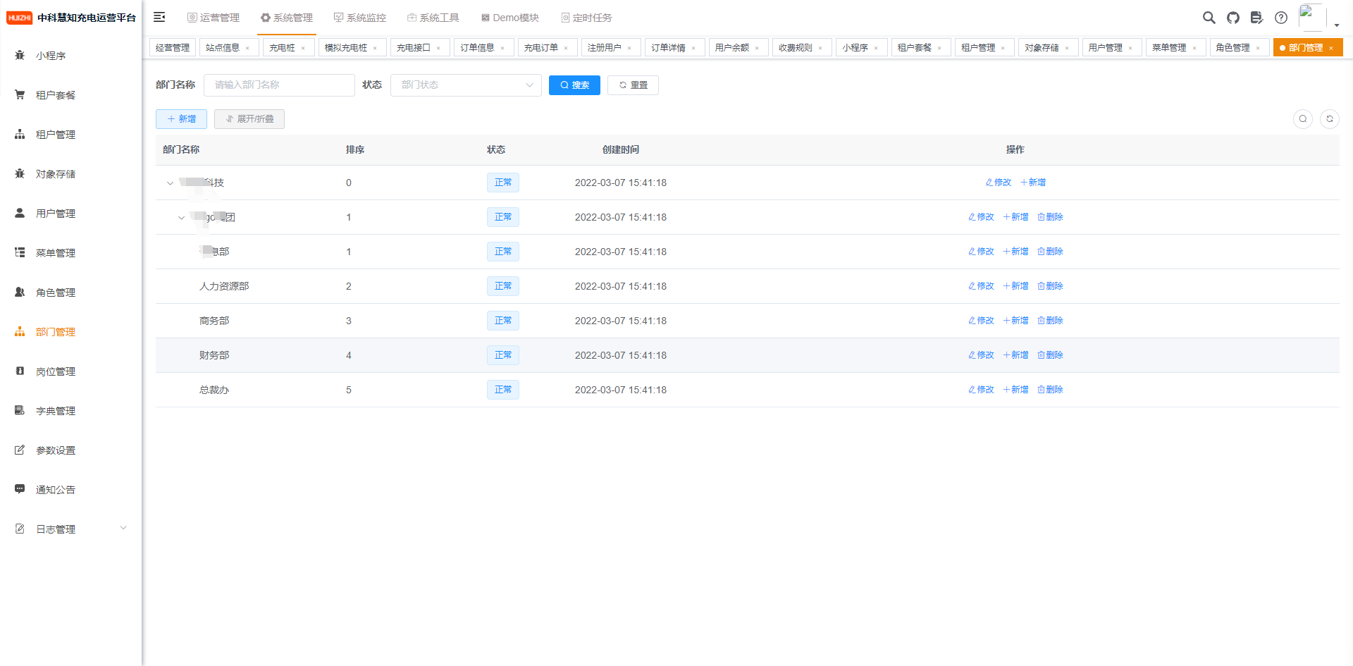This screenshot has width=1353, height=666.
Task: Collapse the sidebar with the hamburger icon
Action: pos(159,17)
